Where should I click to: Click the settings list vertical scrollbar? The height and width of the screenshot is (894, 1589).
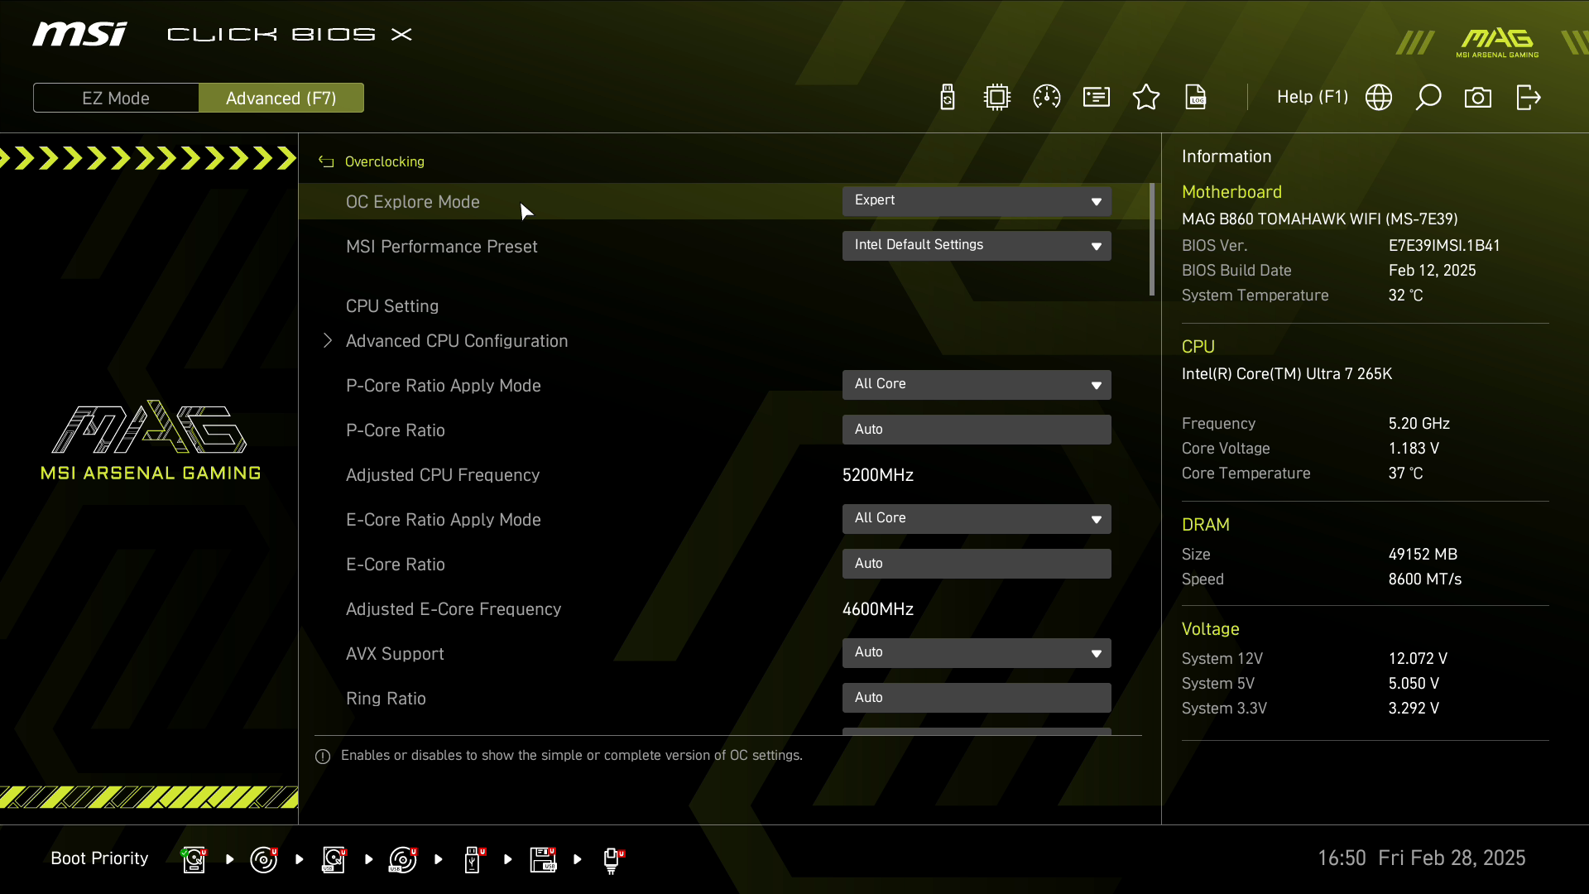(1152, 240)
